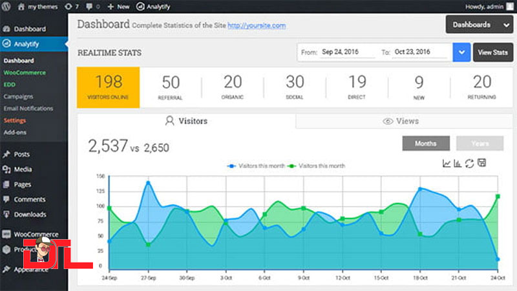Click the REALTIME STATS heading

click(109, 53)
